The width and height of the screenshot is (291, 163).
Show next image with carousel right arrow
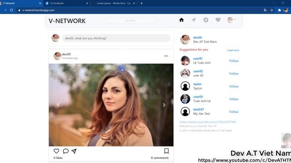(x=164, y=105)
